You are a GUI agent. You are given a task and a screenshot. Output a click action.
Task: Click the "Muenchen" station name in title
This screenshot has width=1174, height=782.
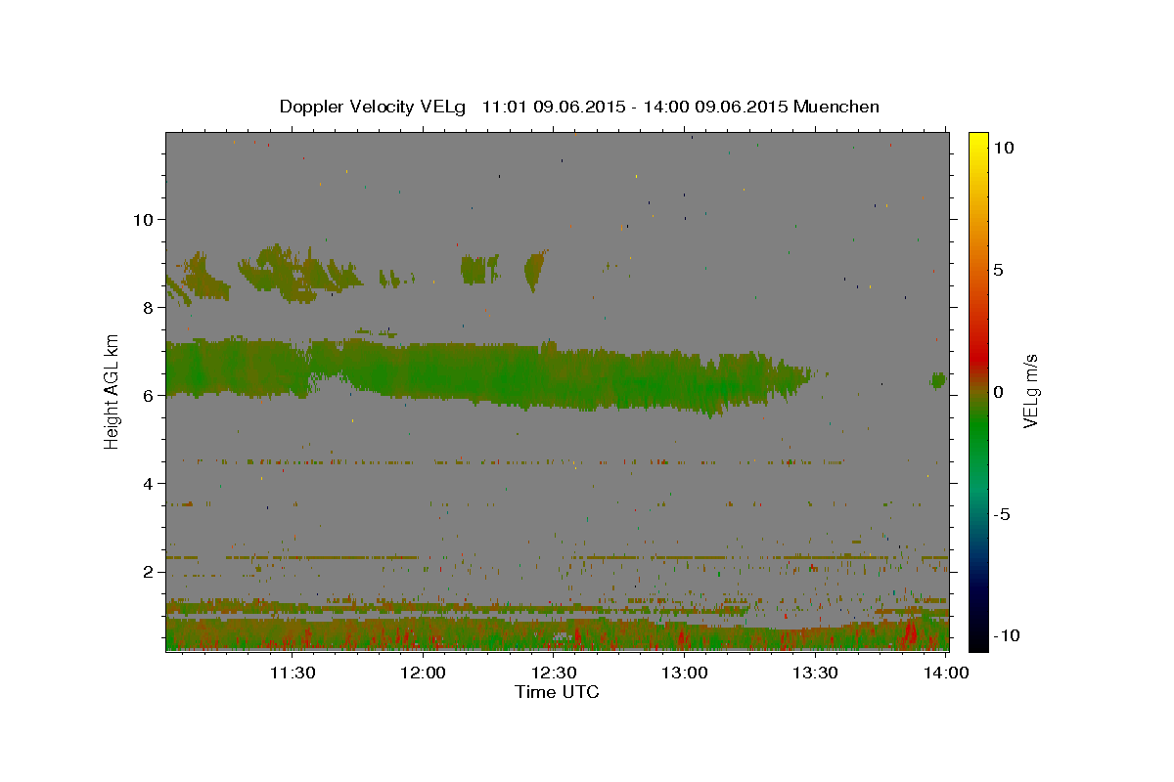pos(836,107)
